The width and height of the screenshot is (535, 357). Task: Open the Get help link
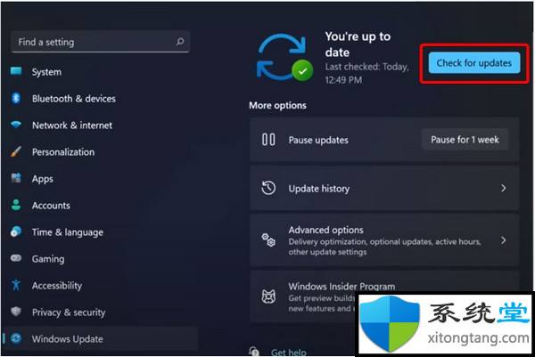tap(289, 353)
